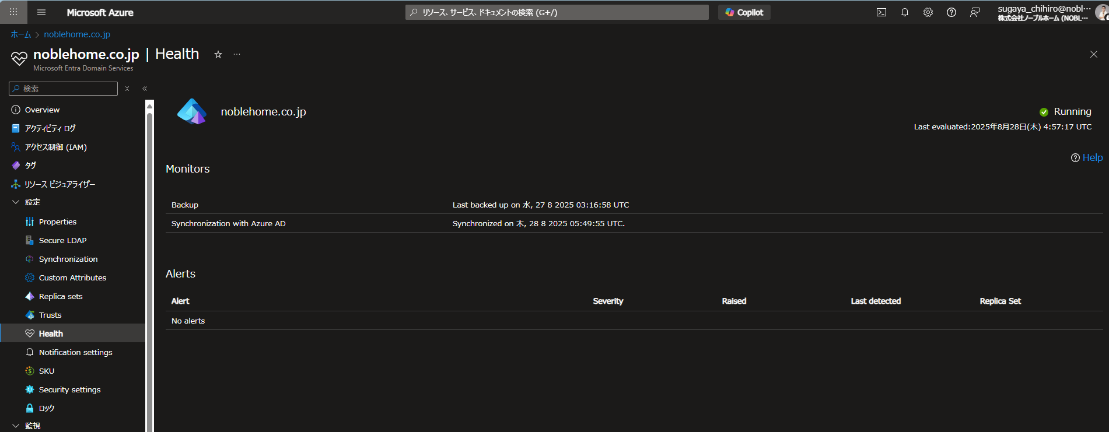Focus the sidebar 検索 field
This screenshot has width=1109, height=432.
64,89
